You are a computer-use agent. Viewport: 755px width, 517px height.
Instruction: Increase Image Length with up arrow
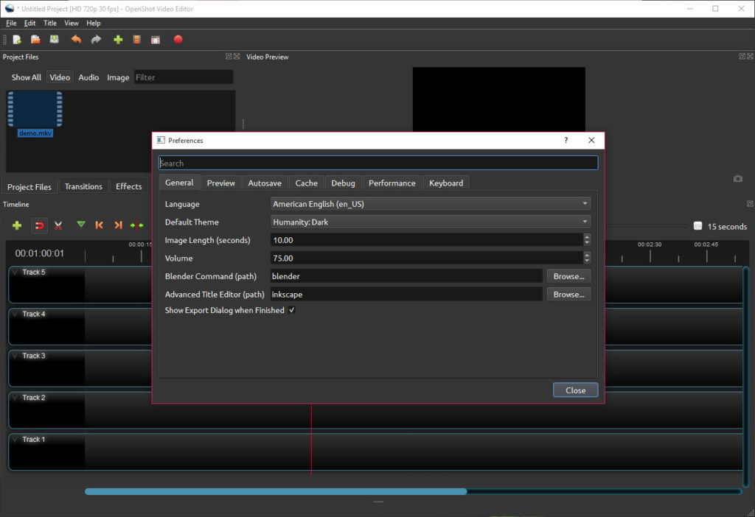[x=586, y=236]
